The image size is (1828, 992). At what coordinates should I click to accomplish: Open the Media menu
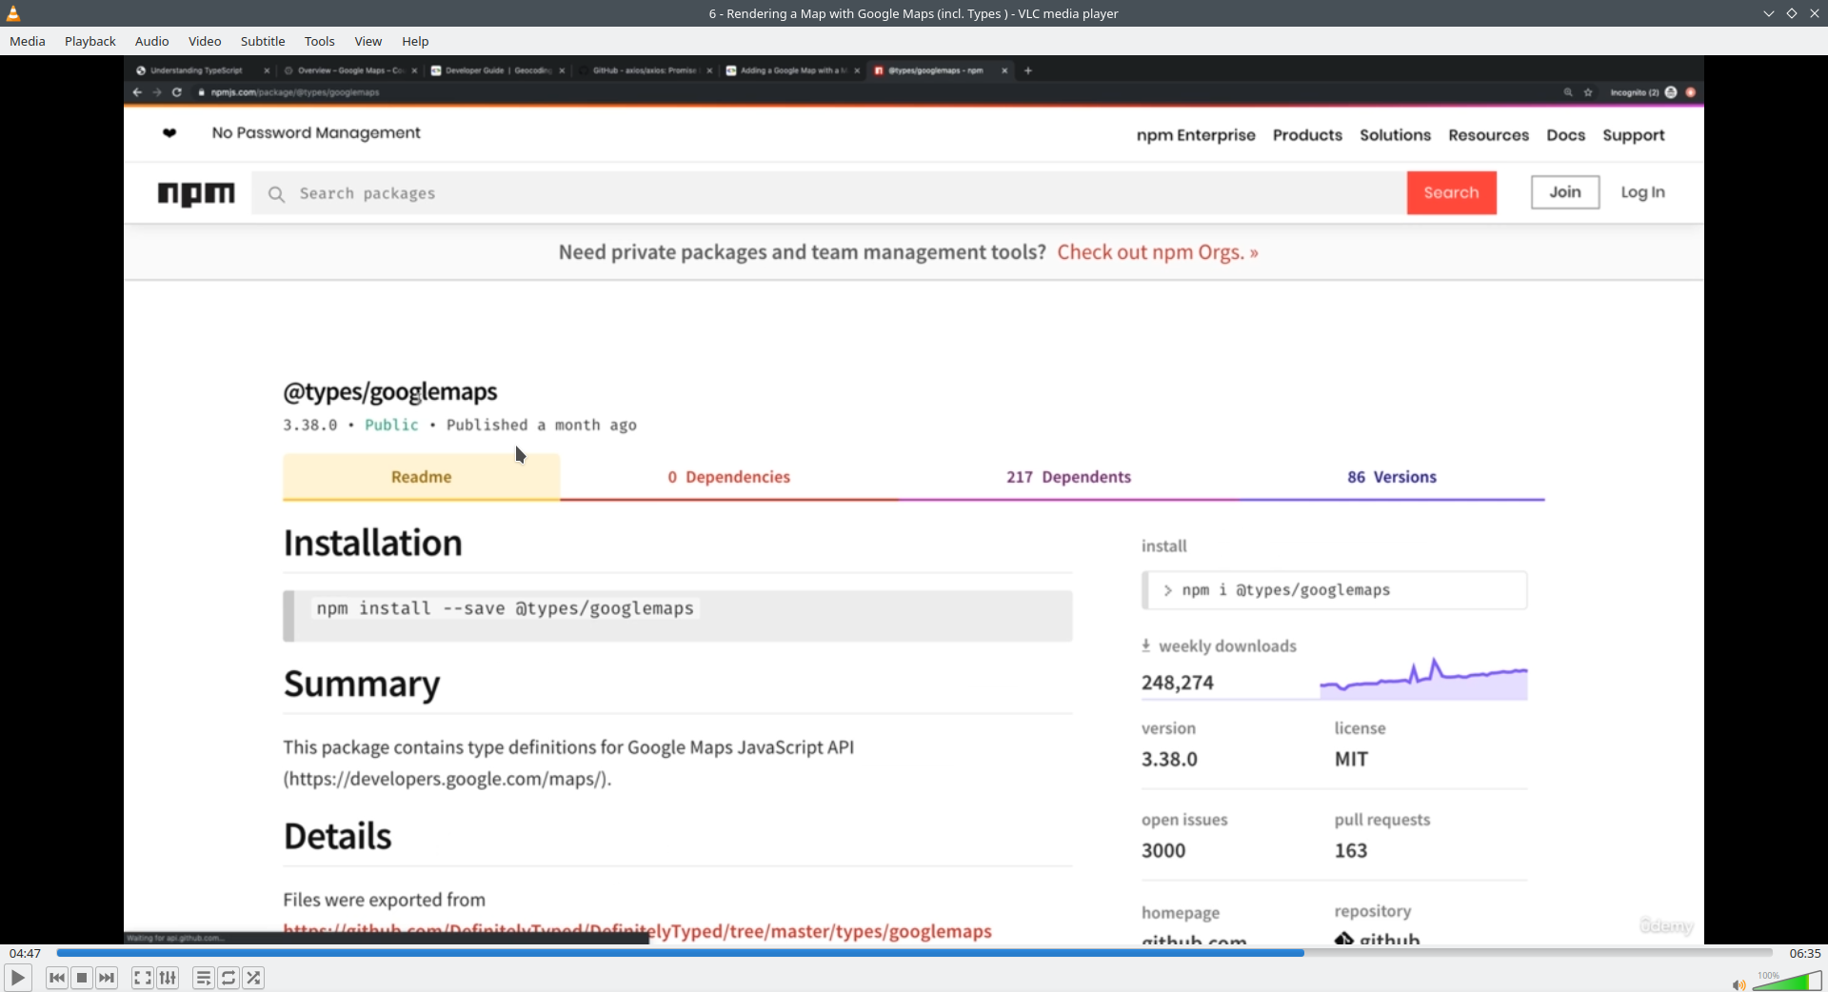(x=28, y=41)
